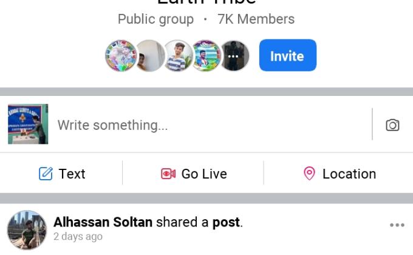The image size is (413, 255).
Task: Click the first colorful member avatar
Action: click(x=121, y=56)
